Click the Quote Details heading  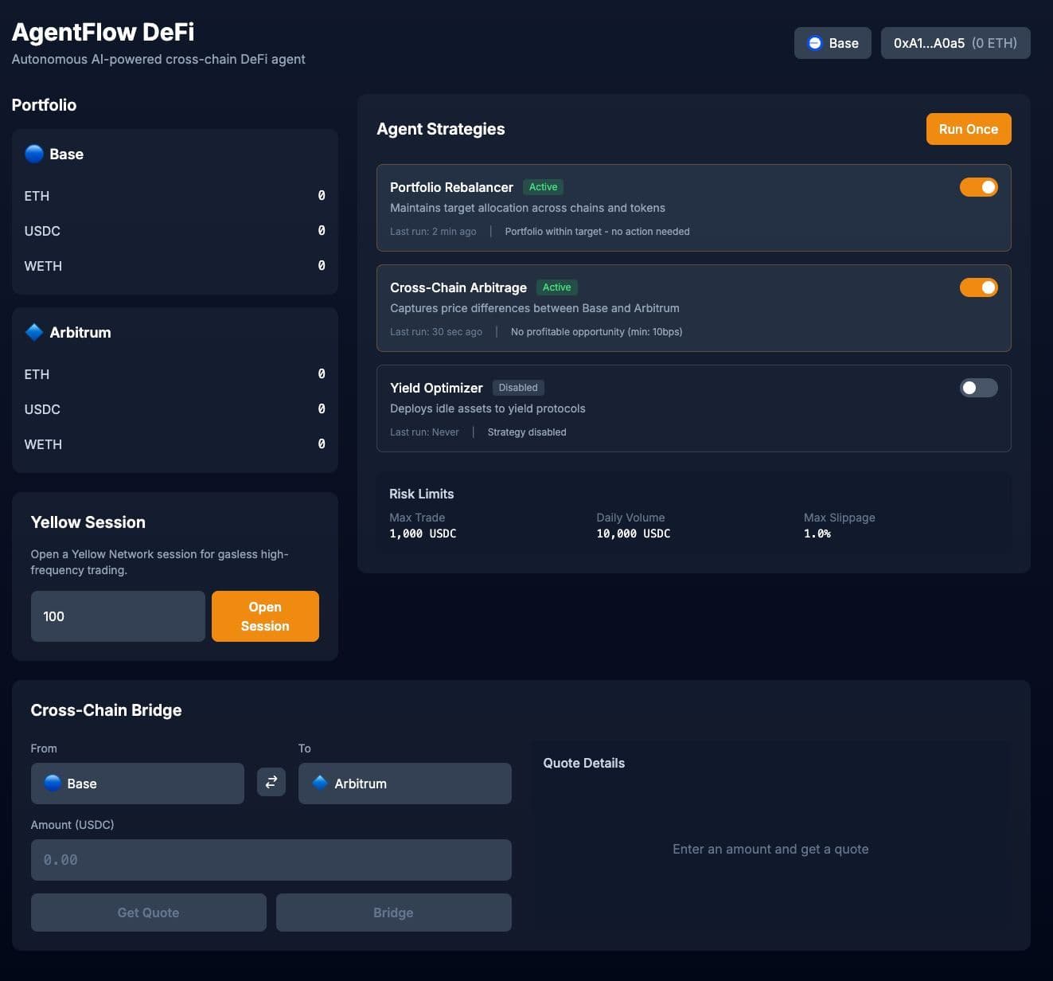584,763
